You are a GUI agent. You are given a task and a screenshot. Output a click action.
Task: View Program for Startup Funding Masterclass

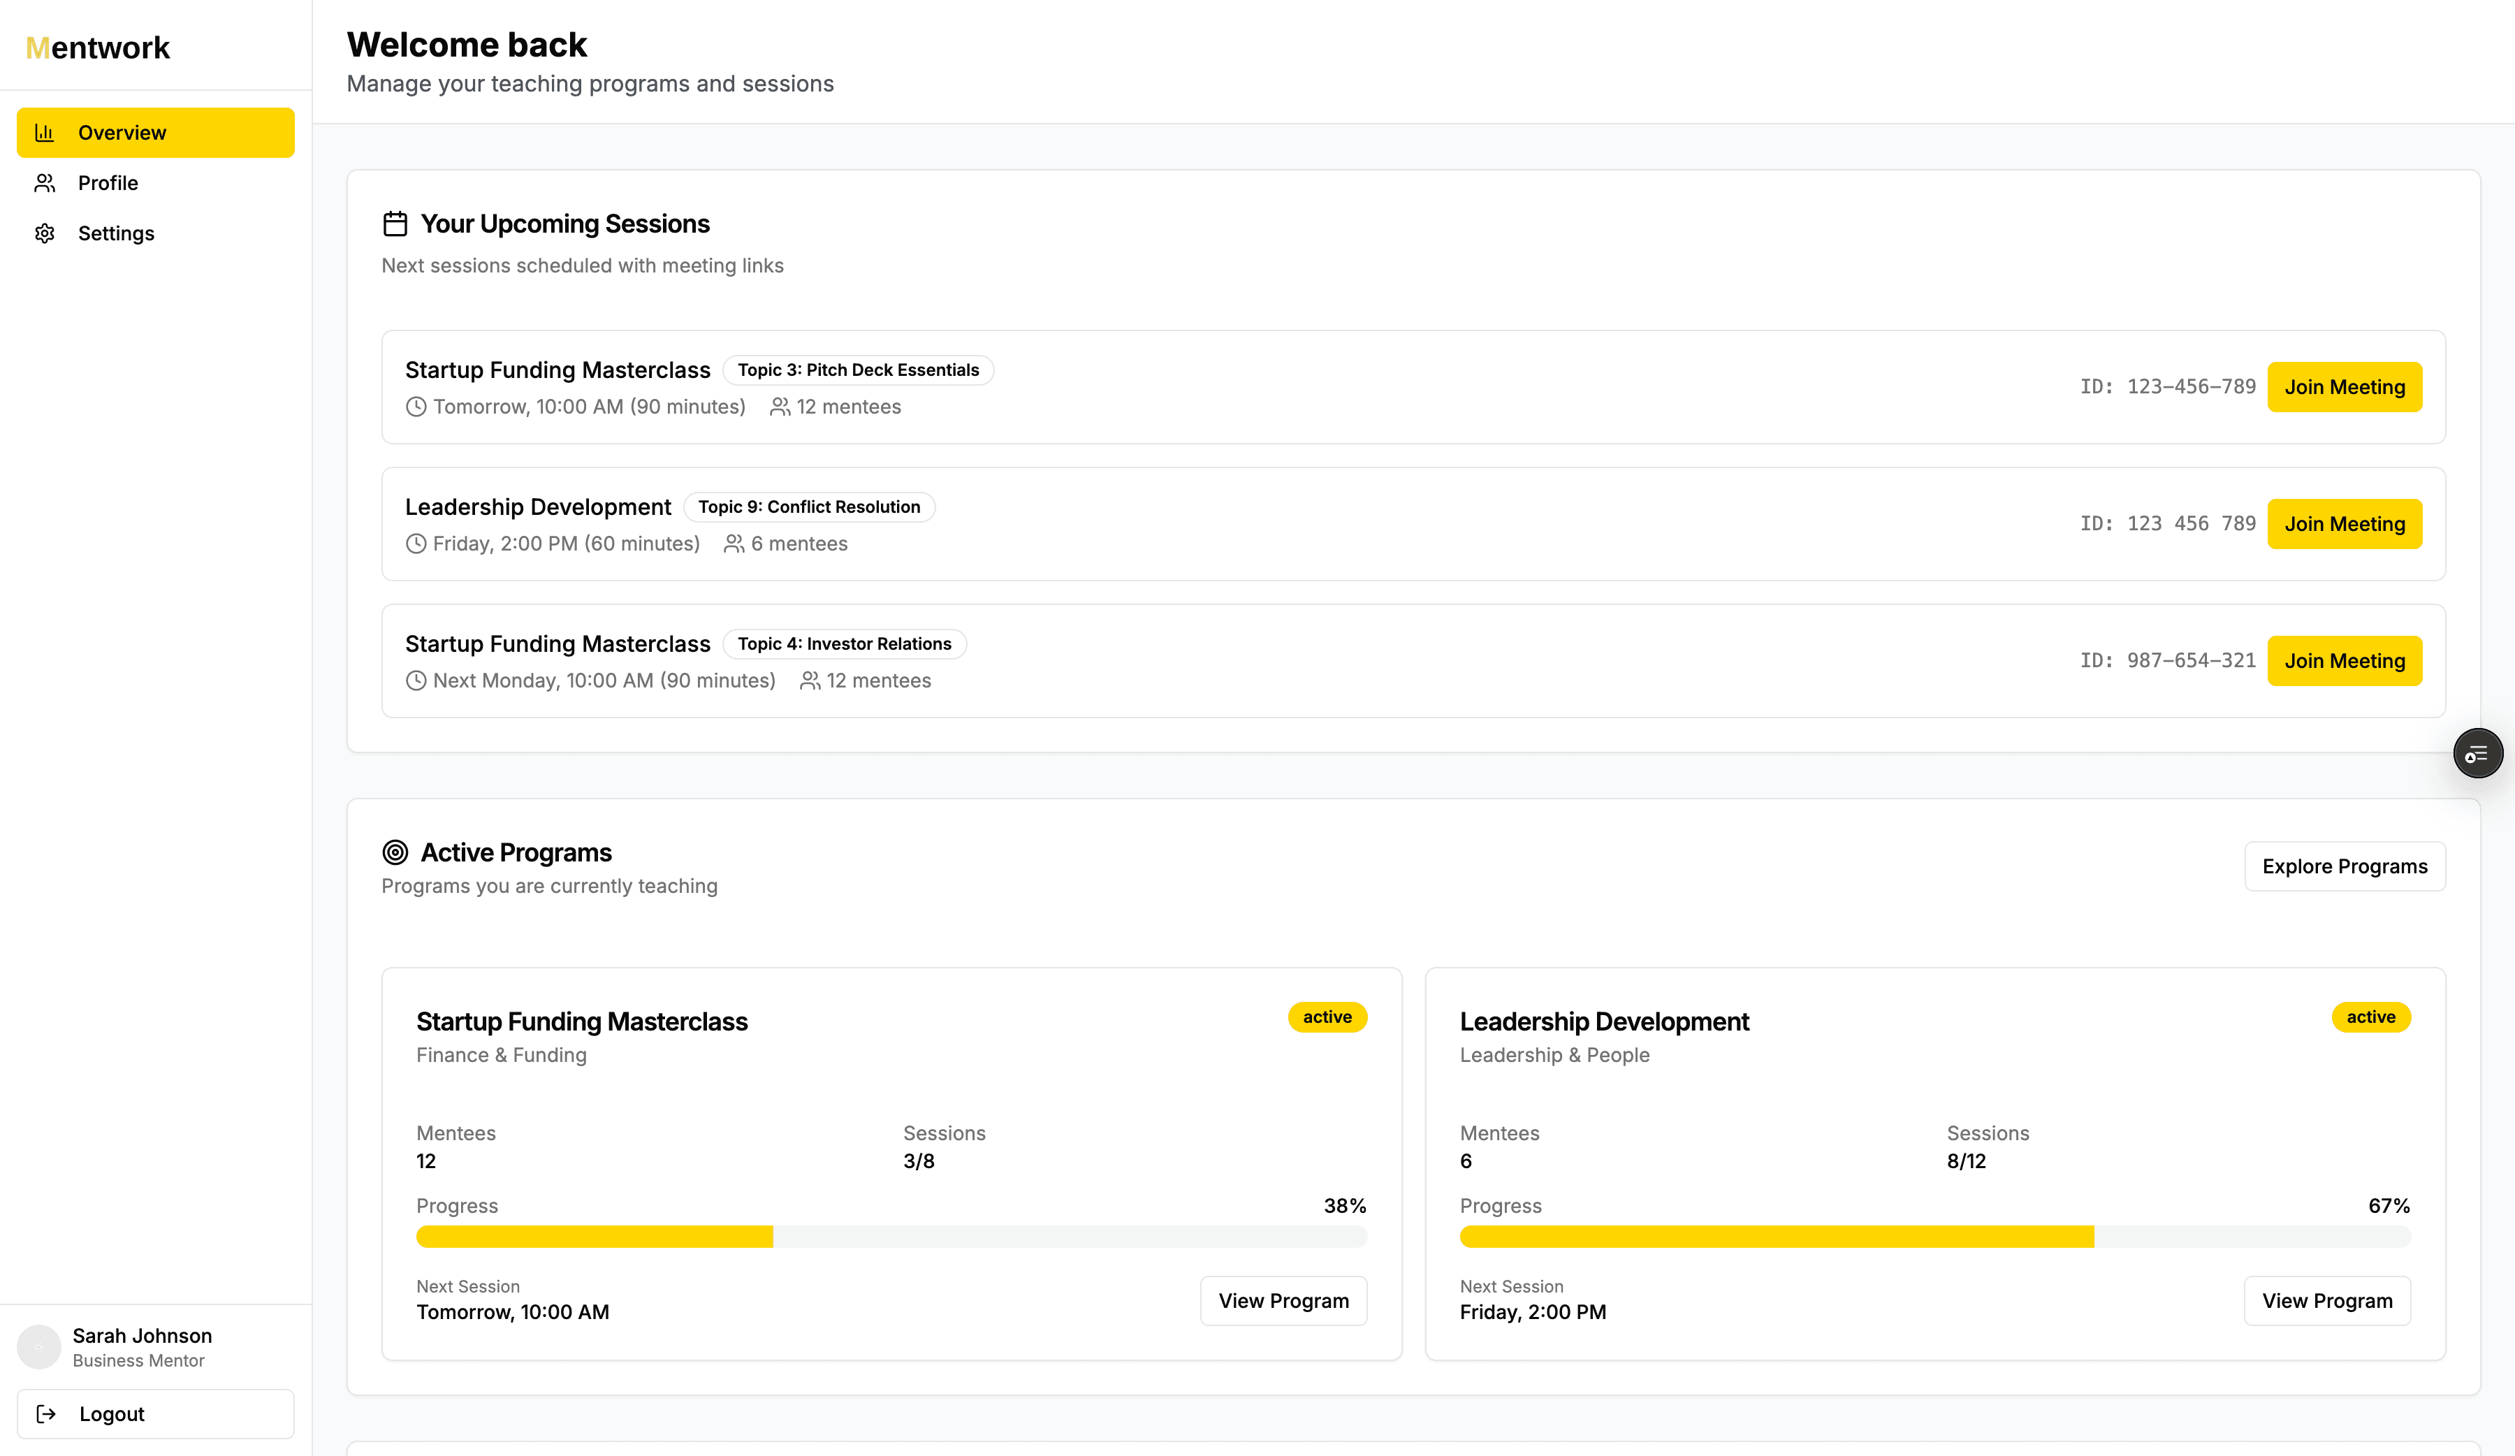1283,1300
